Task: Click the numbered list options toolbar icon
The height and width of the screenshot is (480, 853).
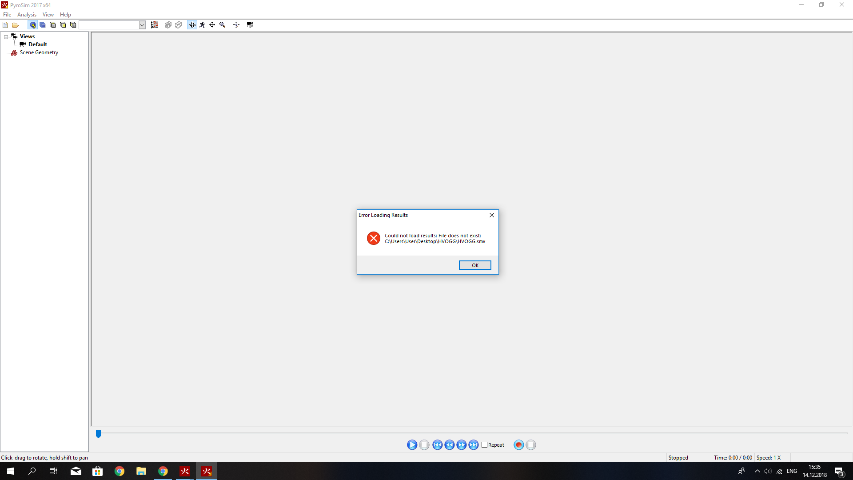Action: coord(154,25)
